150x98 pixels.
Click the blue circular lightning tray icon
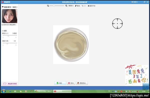click(x=116, y=91)
